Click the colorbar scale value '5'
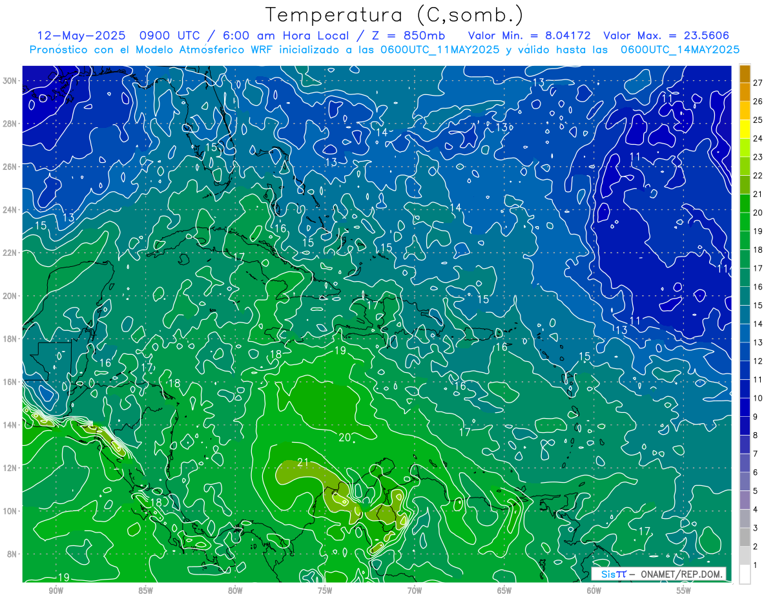The height and width of the screenshot is (599, 775). pos(756,492)
